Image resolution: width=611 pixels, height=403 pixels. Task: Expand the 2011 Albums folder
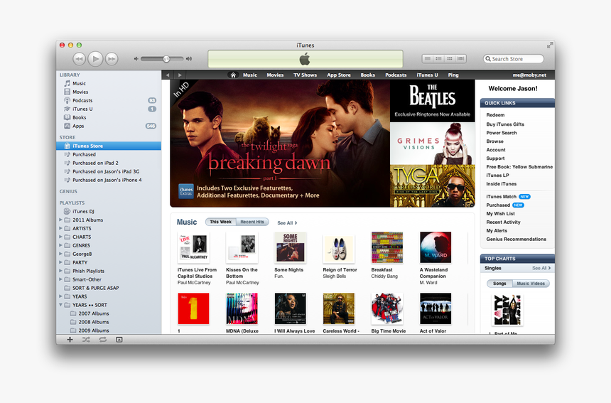(61, 220)
